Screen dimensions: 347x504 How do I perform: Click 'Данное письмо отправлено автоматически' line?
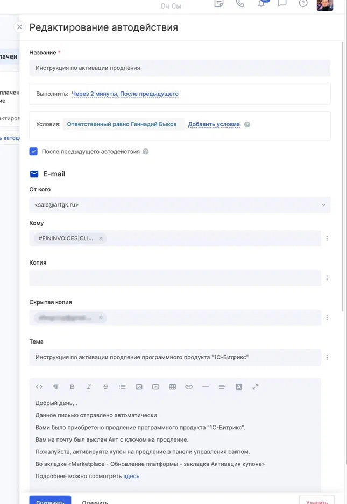coord(96,415)
